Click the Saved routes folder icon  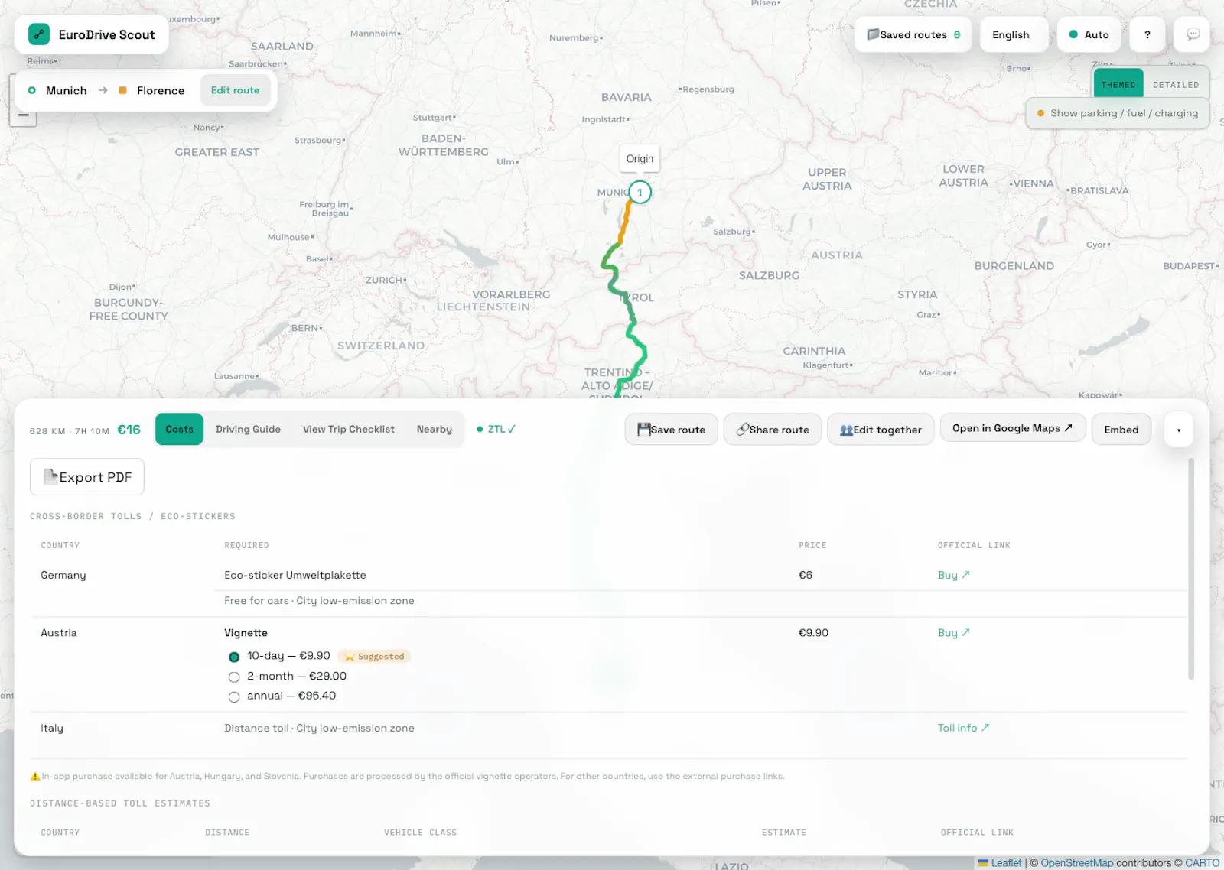(873, 34)
